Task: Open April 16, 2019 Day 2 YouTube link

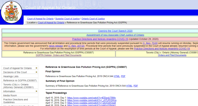Action: 92,100
